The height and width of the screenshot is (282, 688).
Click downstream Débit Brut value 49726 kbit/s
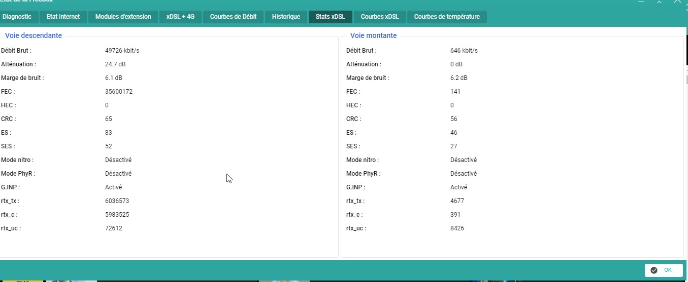pyautogui.click(x=122, y=51)
